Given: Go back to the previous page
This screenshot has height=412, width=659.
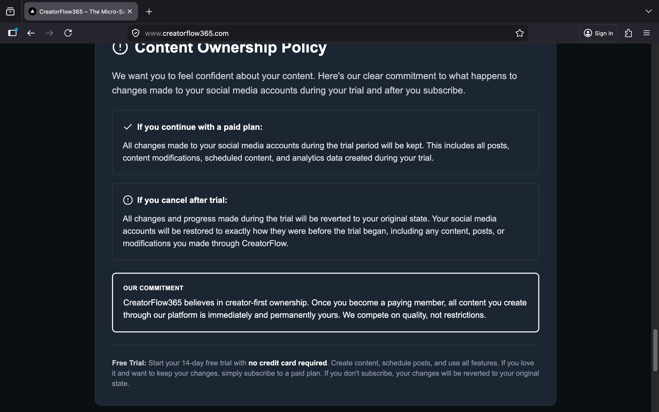Looking at the screenshot, I should coord(31,33).
